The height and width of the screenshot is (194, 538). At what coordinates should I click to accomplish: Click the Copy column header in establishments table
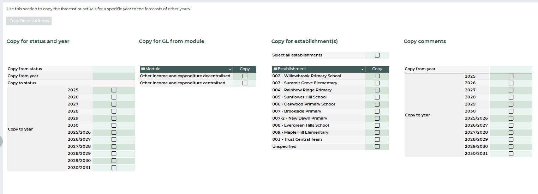coord(377,69)
